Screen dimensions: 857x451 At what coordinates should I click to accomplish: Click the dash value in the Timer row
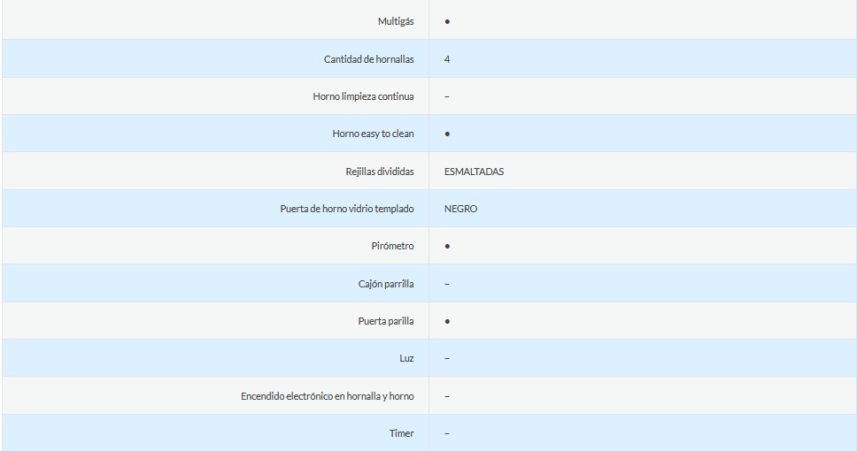[447, 433]
